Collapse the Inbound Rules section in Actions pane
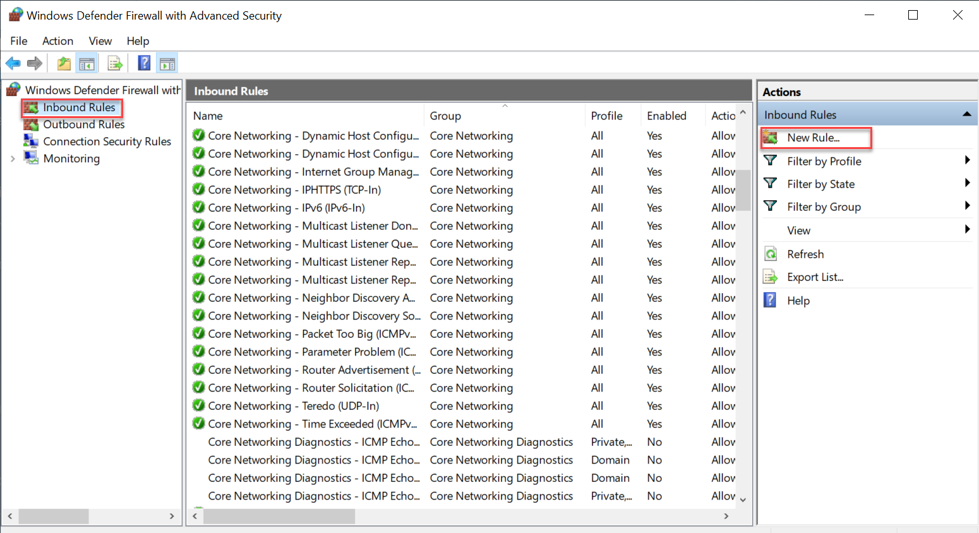Viewport: 979px width, 533px height. click(x=966, y=114)
